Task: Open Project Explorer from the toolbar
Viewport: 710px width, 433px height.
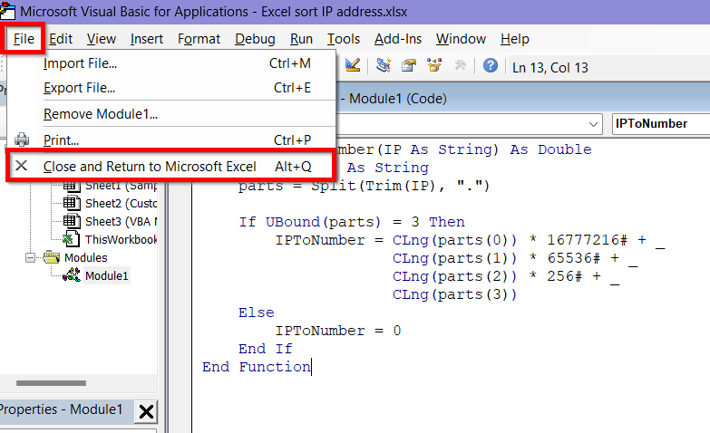Action: coord(383,65)
